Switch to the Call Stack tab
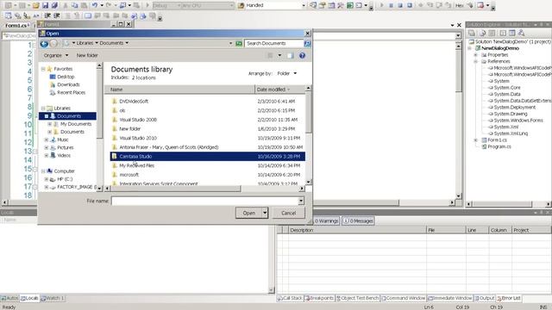Viewport: 552px width, 310px height. [290, 298]
